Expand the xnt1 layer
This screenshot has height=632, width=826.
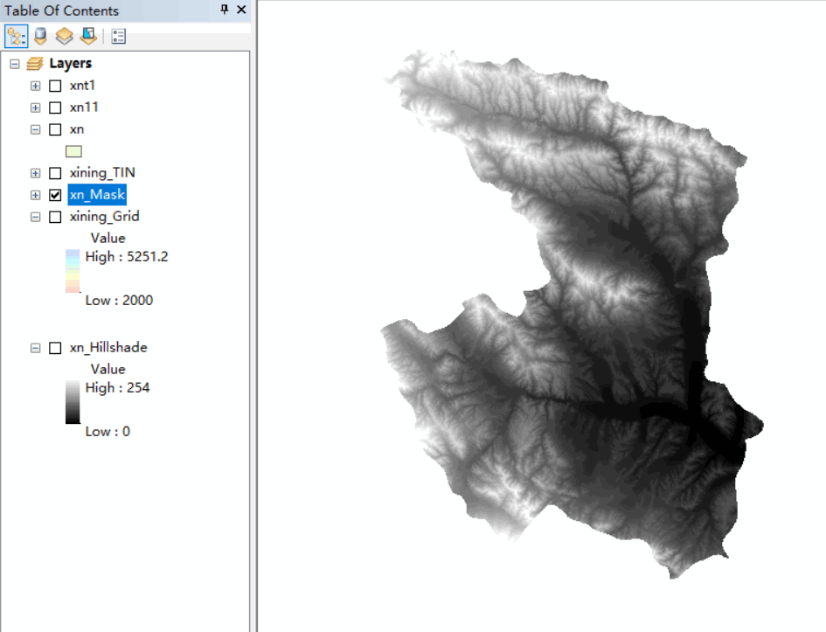(x=35, y=86)
